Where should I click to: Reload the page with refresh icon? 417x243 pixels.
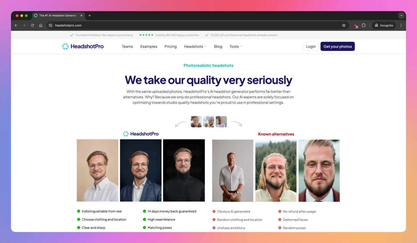pyautogui.click(x=32, y=25)
